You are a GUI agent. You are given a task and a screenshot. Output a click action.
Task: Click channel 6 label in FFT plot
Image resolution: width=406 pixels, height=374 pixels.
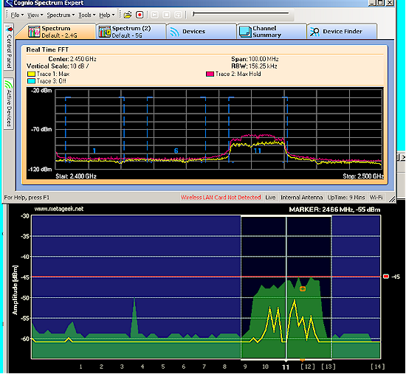(x=176, y=150)
